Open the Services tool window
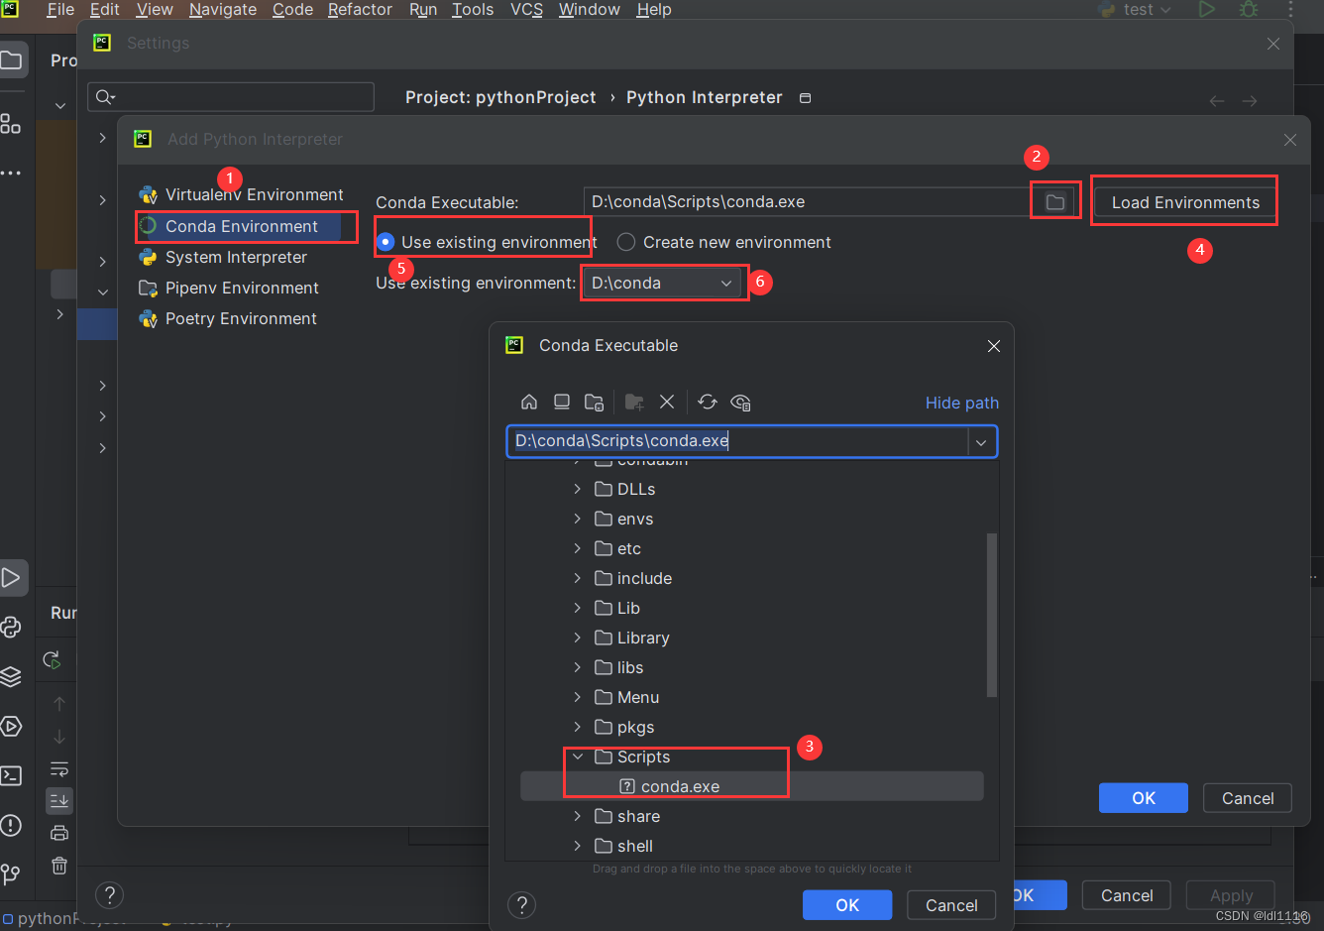Image resolution: width=1324 pixels, height=931 pixels. point(11,726)
